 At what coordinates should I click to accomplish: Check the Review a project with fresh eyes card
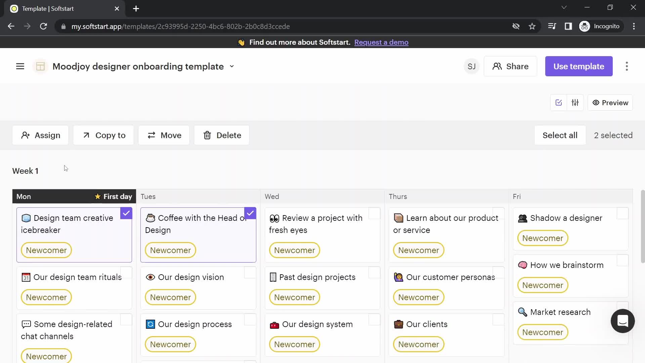pos(374,213)
